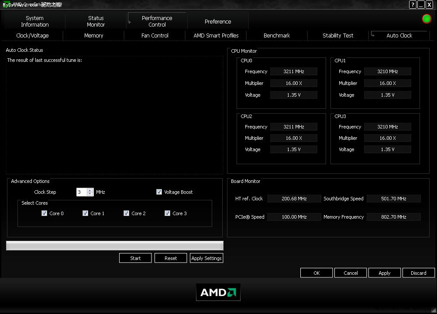Open help with the question mark button

(x=413, y=5)
